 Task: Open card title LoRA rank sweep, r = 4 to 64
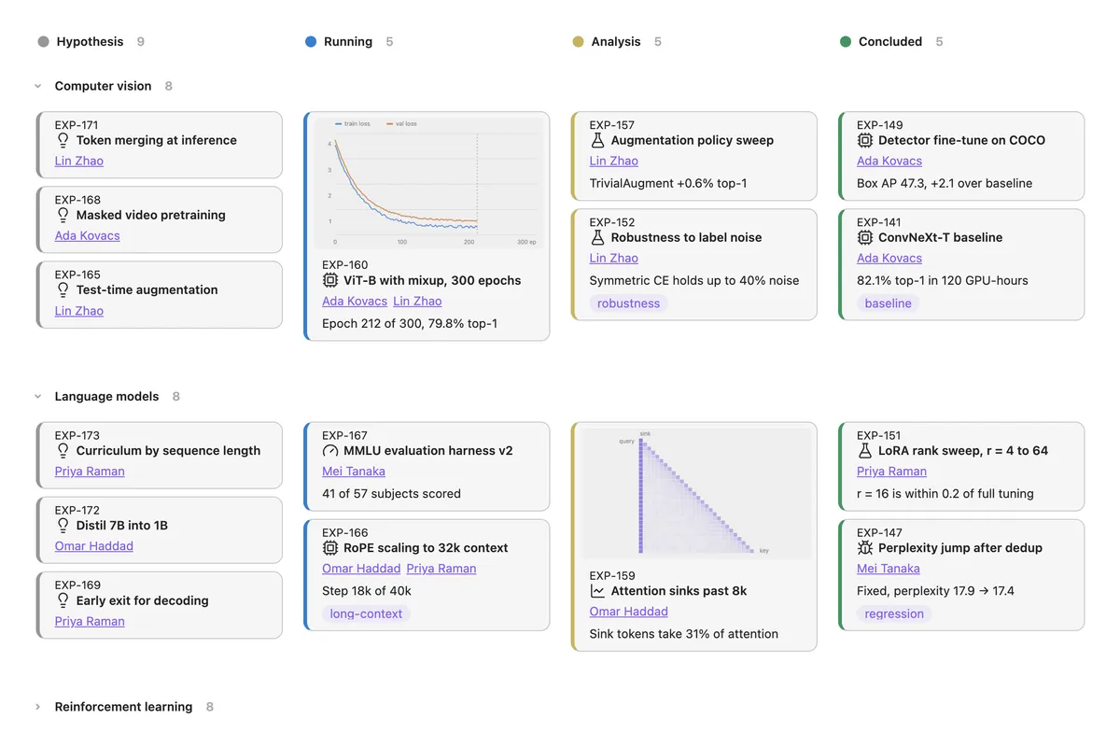pos(963,450)
